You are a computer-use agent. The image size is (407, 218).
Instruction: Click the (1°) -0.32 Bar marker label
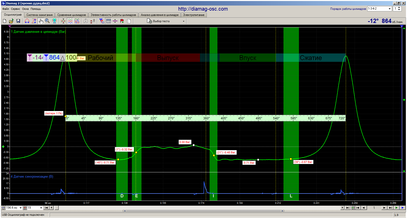point(124,149)
